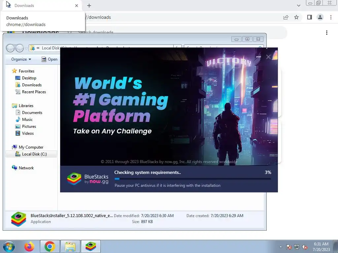The width and height of the screenshot is (338, 253).
Task: Click the network status tray icon
Action: coord(297,247)
